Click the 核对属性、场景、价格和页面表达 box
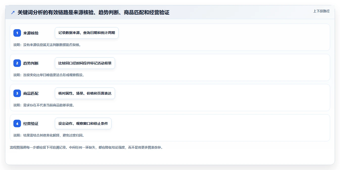340x170 pixels. click(x=85, y=93)
